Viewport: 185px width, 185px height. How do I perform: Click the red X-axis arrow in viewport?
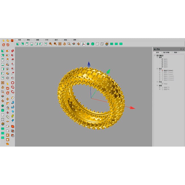[132, 108]
